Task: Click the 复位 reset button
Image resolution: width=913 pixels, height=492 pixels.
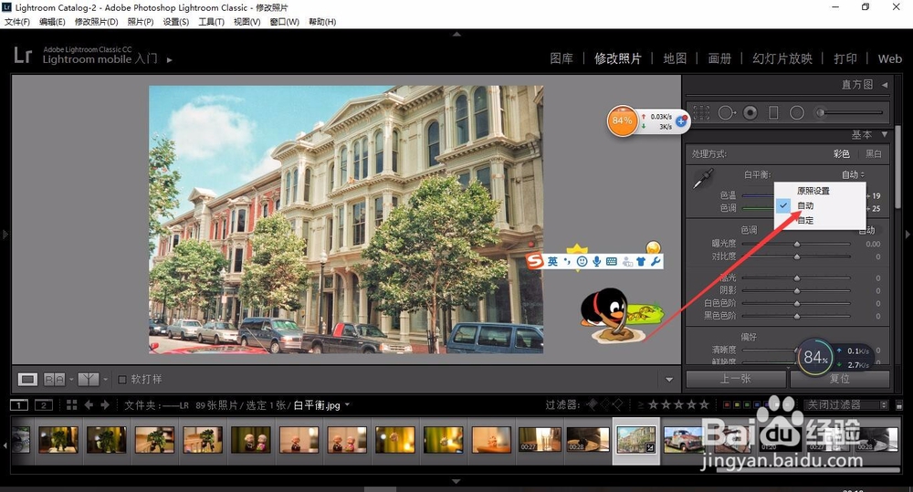Action: click(840, 379)
